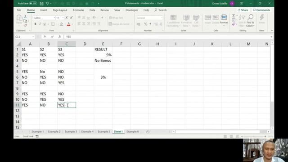Expand the formula bar
The height and width of the screenshot is (162, 288).
click(x=271, y=37)
